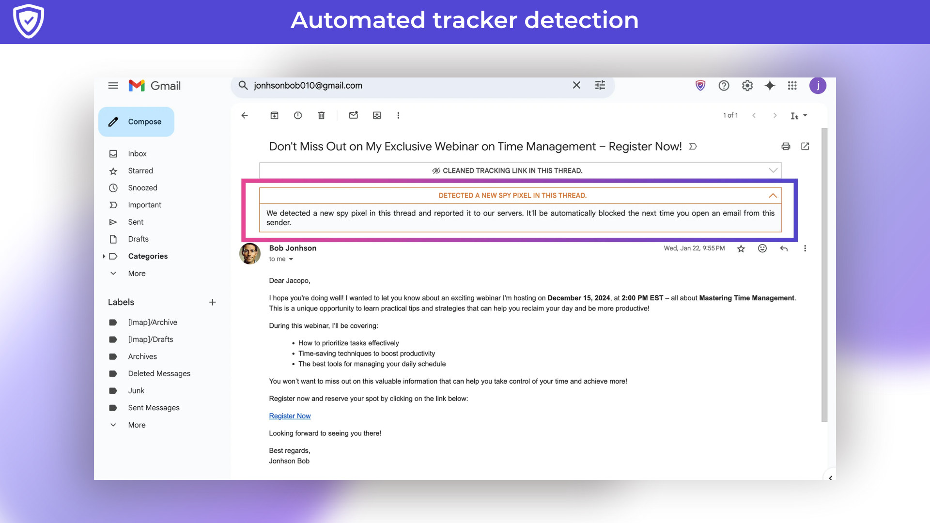Click the Register Now link
This screenshot has width=930, height=523.
click(290, 416)
